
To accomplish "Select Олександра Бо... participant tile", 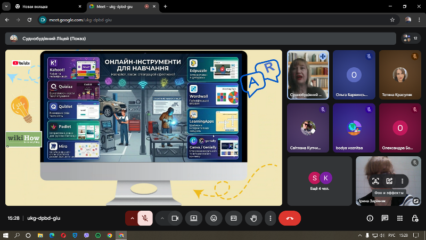I will click(400, 128).
